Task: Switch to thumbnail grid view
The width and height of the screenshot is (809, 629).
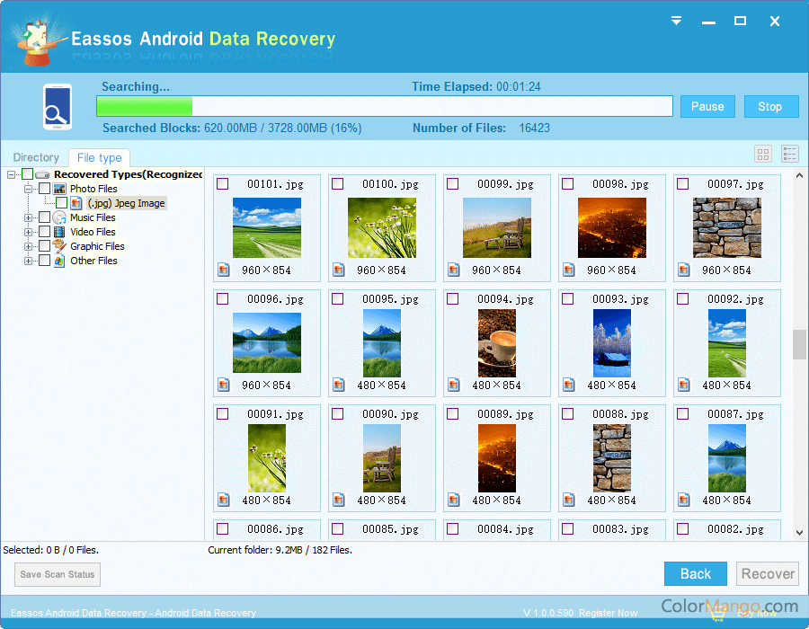Action: click(763, 155)
